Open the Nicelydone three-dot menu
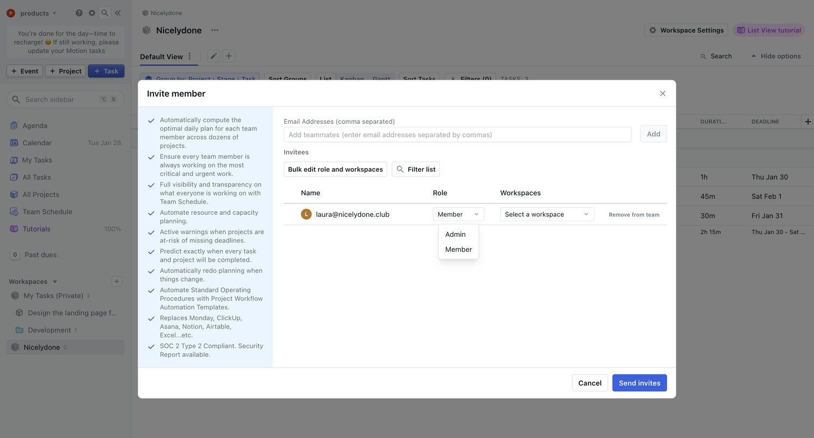Viewport: 814px width, 438px height. click(x=215, y=30)
